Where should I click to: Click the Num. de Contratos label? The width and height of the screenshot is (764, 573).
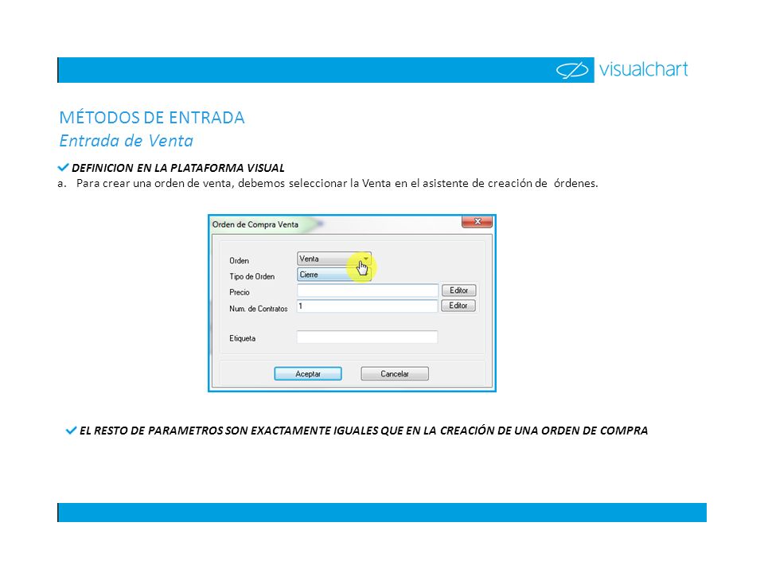click(x=258, y=309)
